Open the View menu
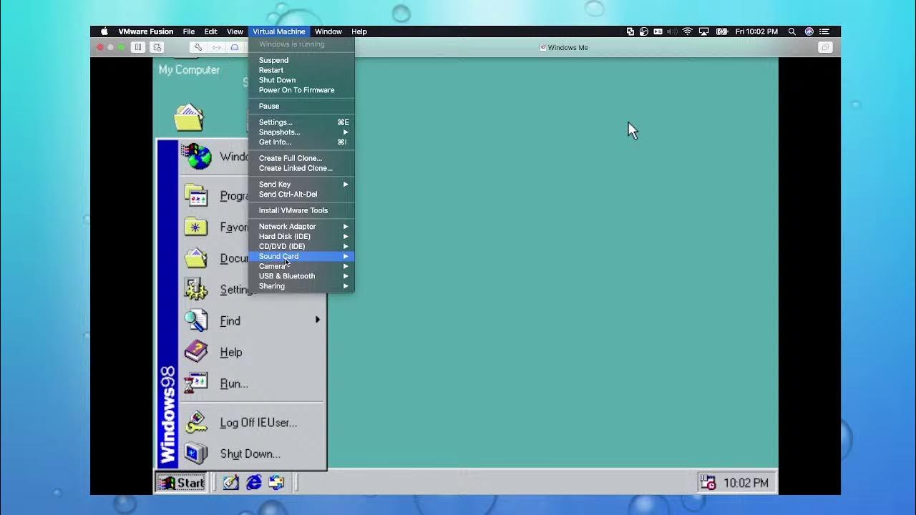Image resolution: width=916 pixels, height=515 pixels. tap(235, 31)
